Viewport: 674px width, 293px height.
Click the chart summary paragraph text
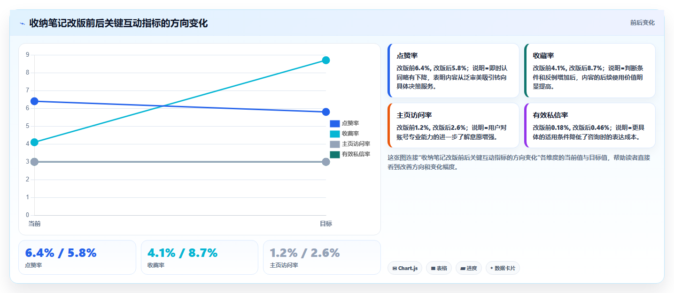[x=519, y=162]
